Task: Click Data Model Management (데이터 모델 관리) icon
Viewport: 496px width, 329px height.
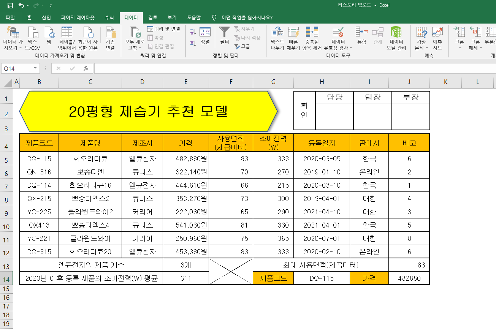Action: [396, 33]
